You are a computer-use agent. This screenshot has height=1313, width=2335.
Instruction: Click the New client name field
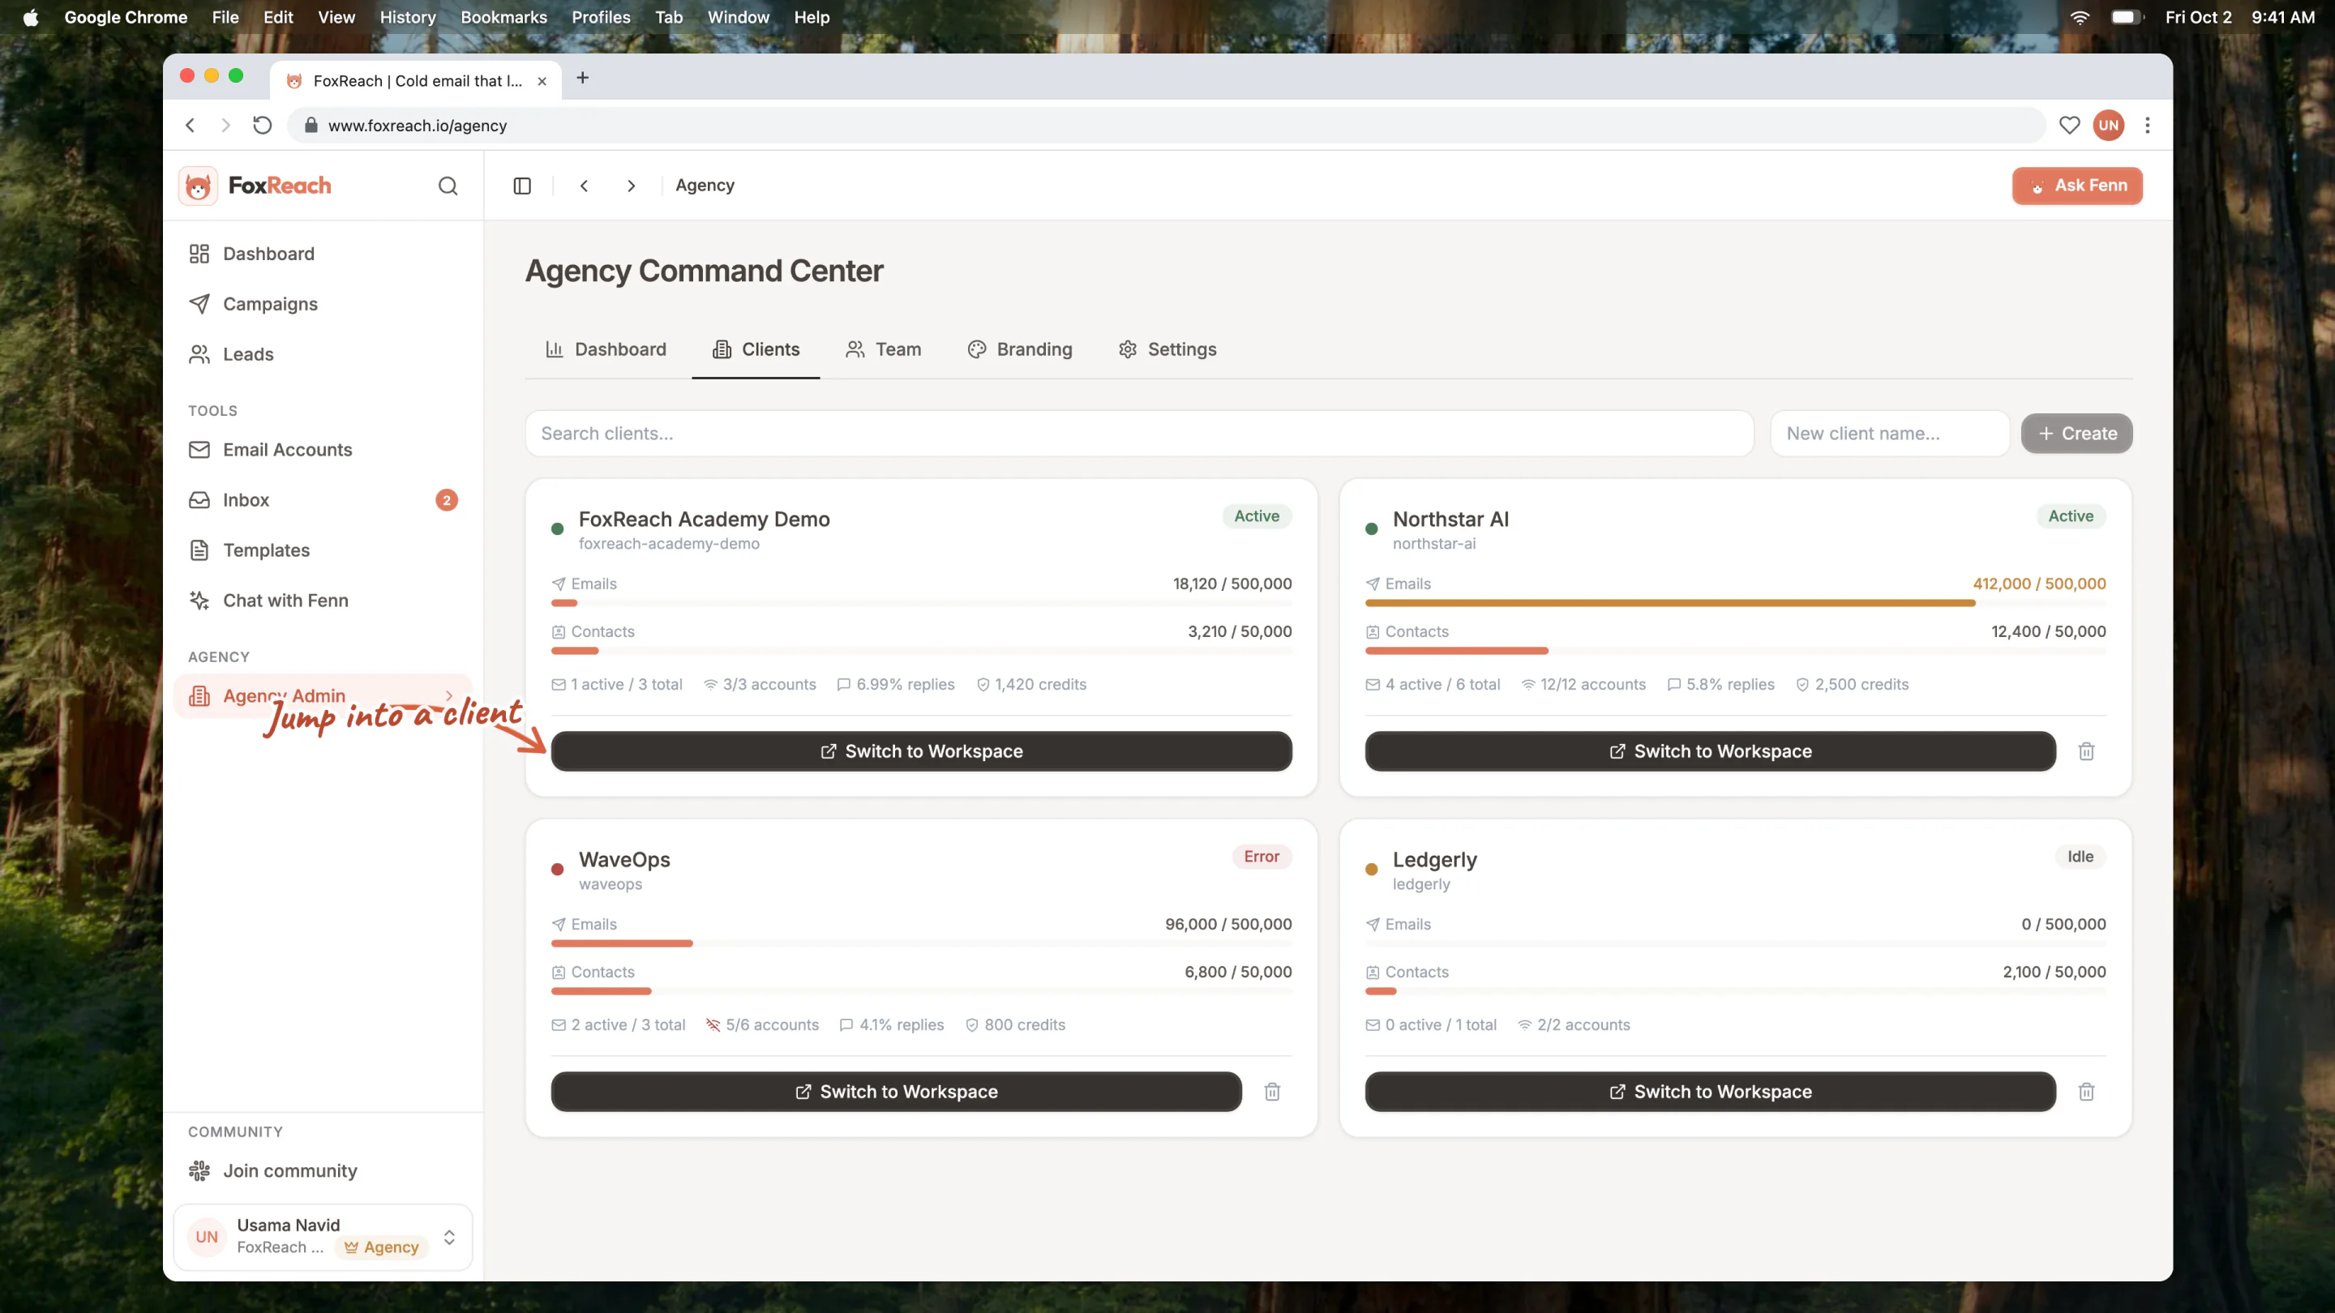click(1890, 433)
